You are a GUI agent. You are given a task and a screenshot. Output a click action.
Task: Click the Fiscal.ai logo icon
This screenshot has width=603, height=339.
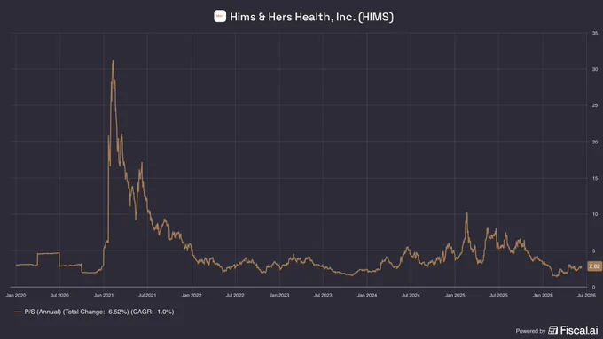[552, 330]
